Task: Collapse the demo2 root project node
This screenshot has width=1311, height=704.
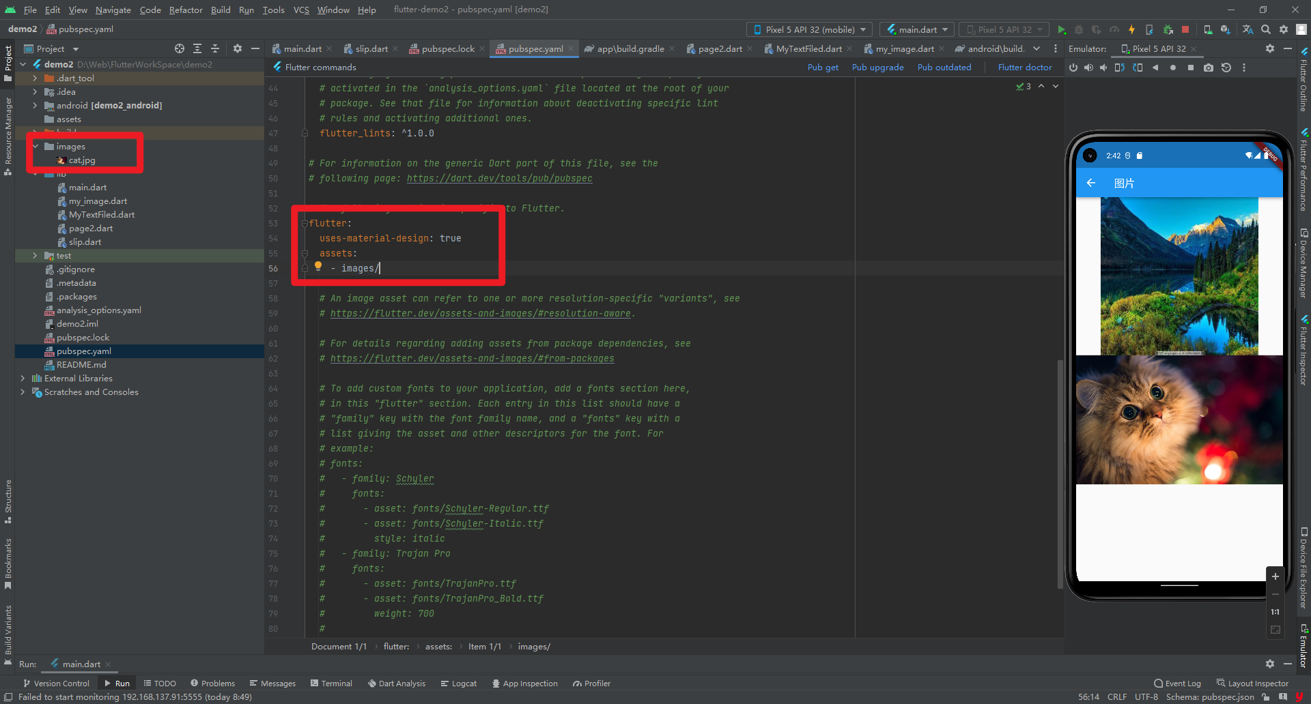Action: pos(23,64)
